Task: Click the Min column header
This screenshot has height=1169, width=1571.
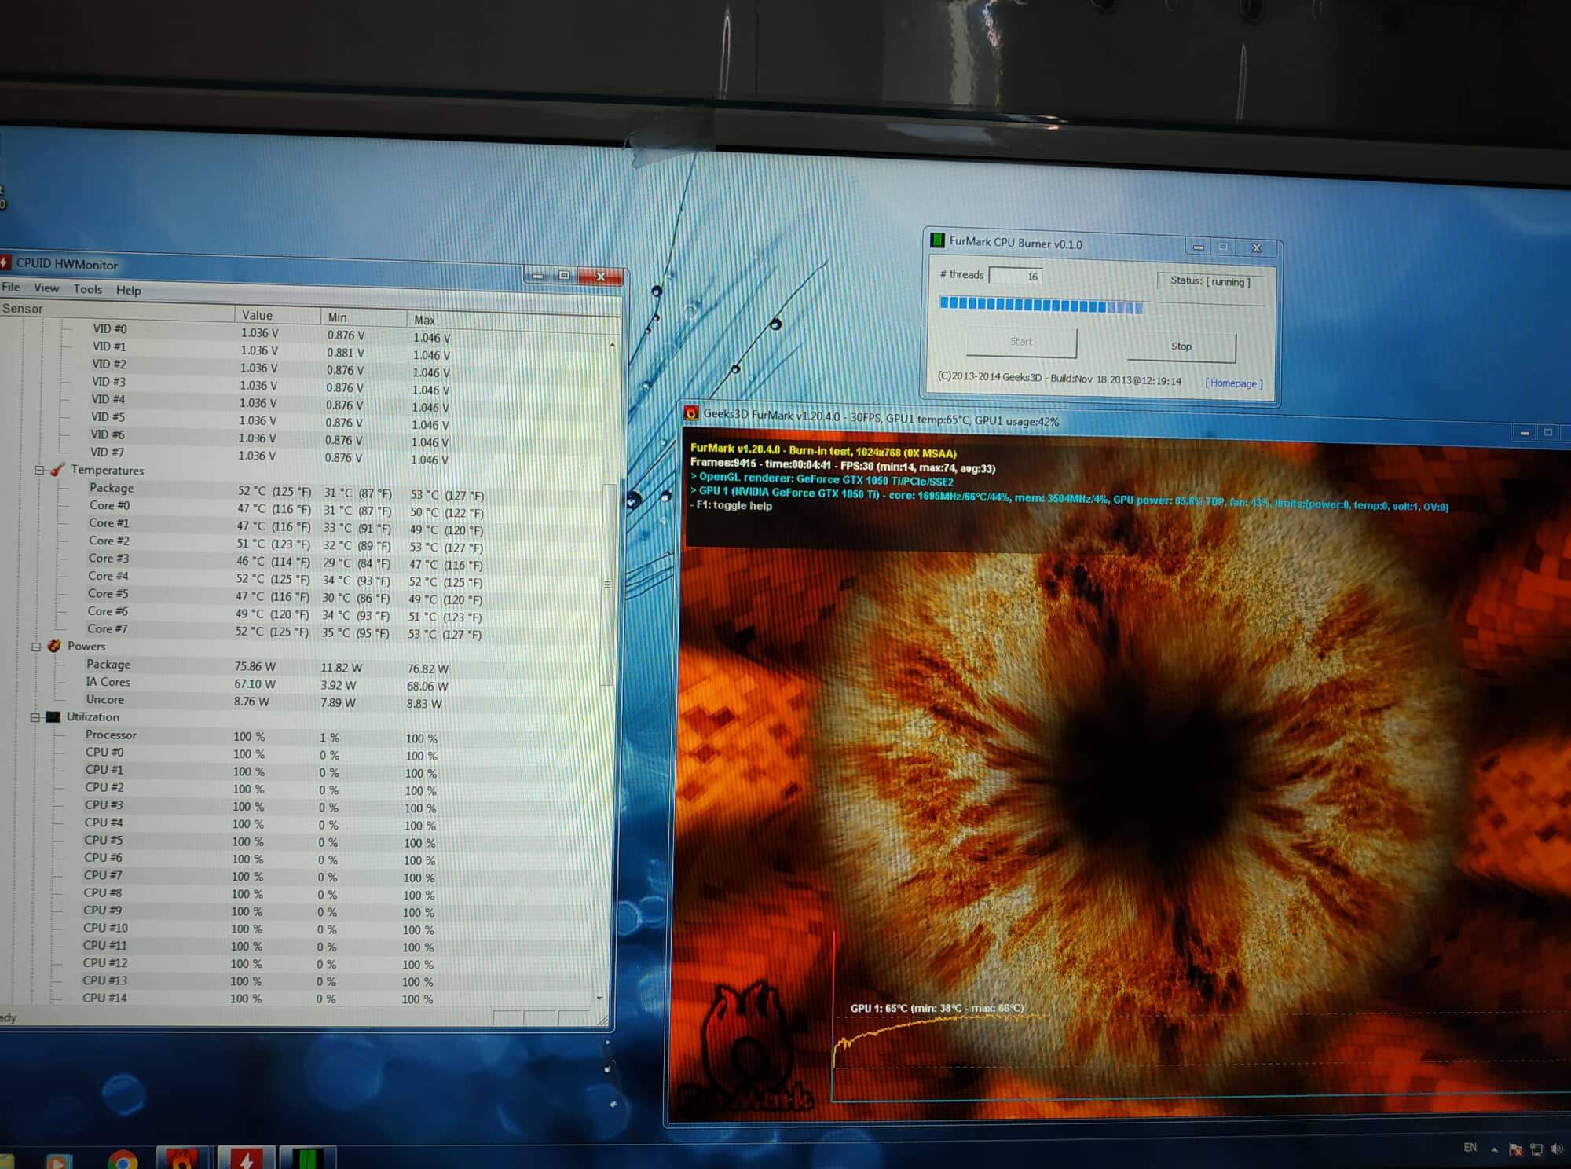Action: point(364,317)
